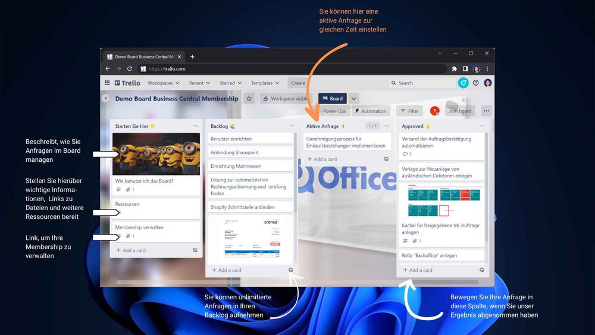
Task: Click the Join board button
Action: click(459, 111)
